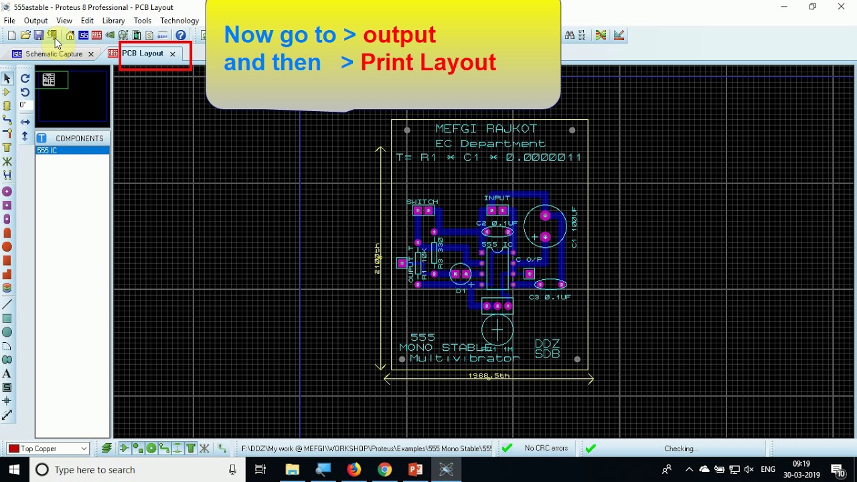Select 2D Graphics Text tool
857x482 pixels.
tap(7, 374)
